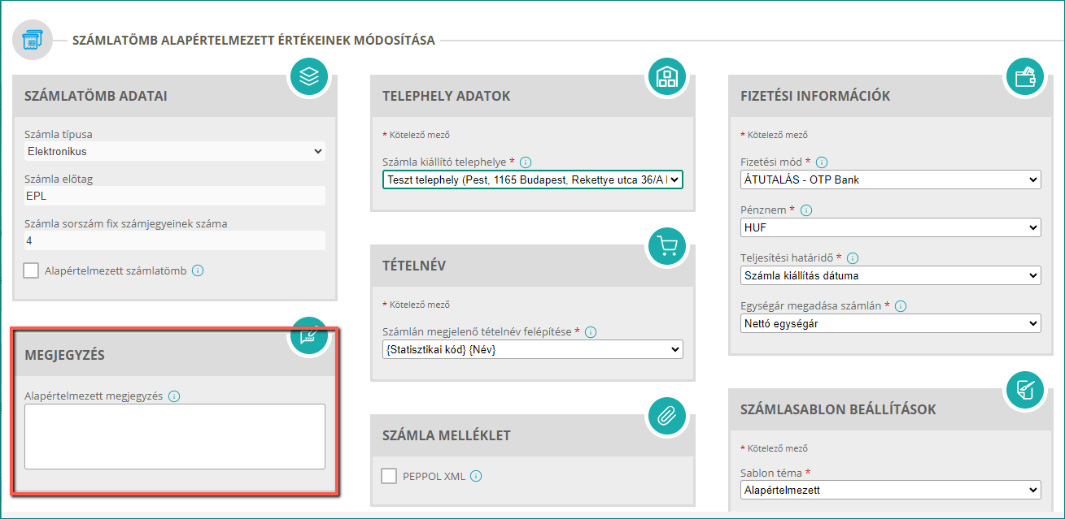Click the warehouse icon on Telephely adatok
Image resolution: width=1065 pixels, height=519 pixels.
point(667,77)
